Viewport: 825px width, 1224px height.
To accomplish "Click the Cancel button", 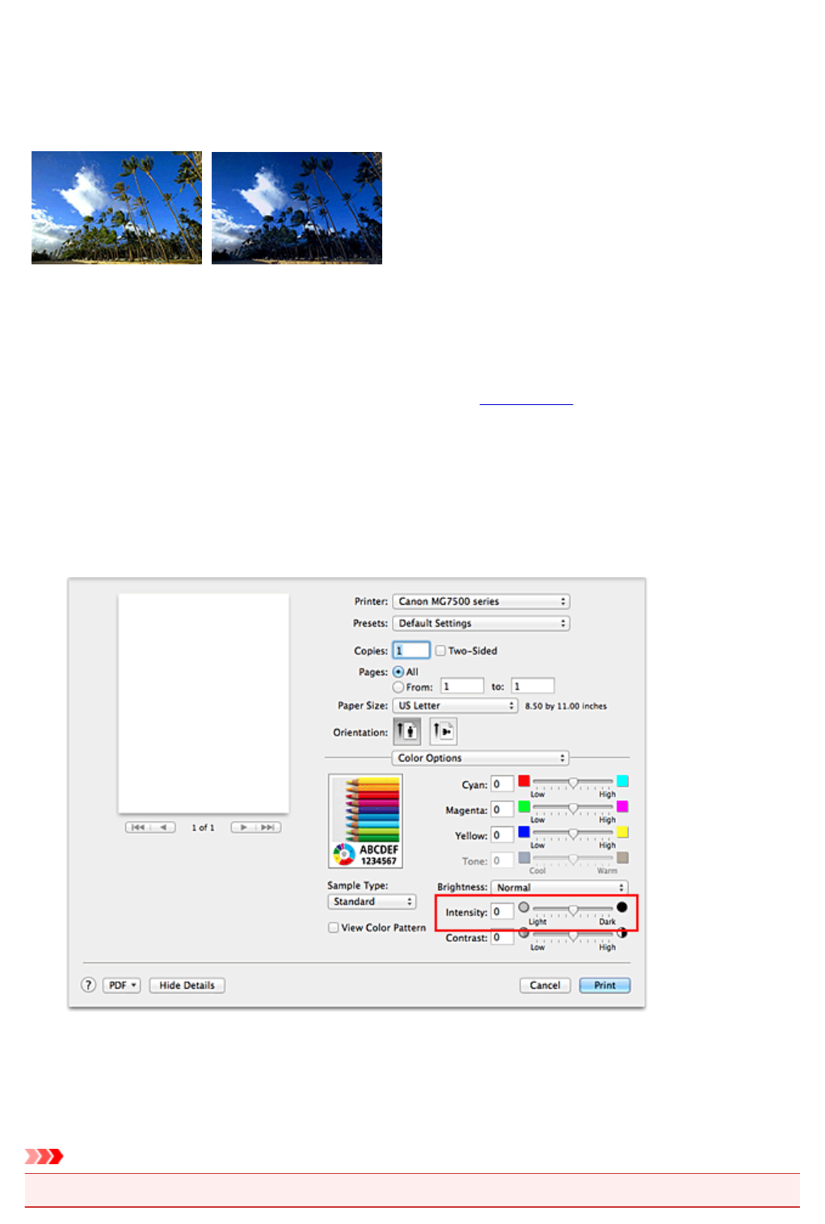I will [x=545, y=986].
